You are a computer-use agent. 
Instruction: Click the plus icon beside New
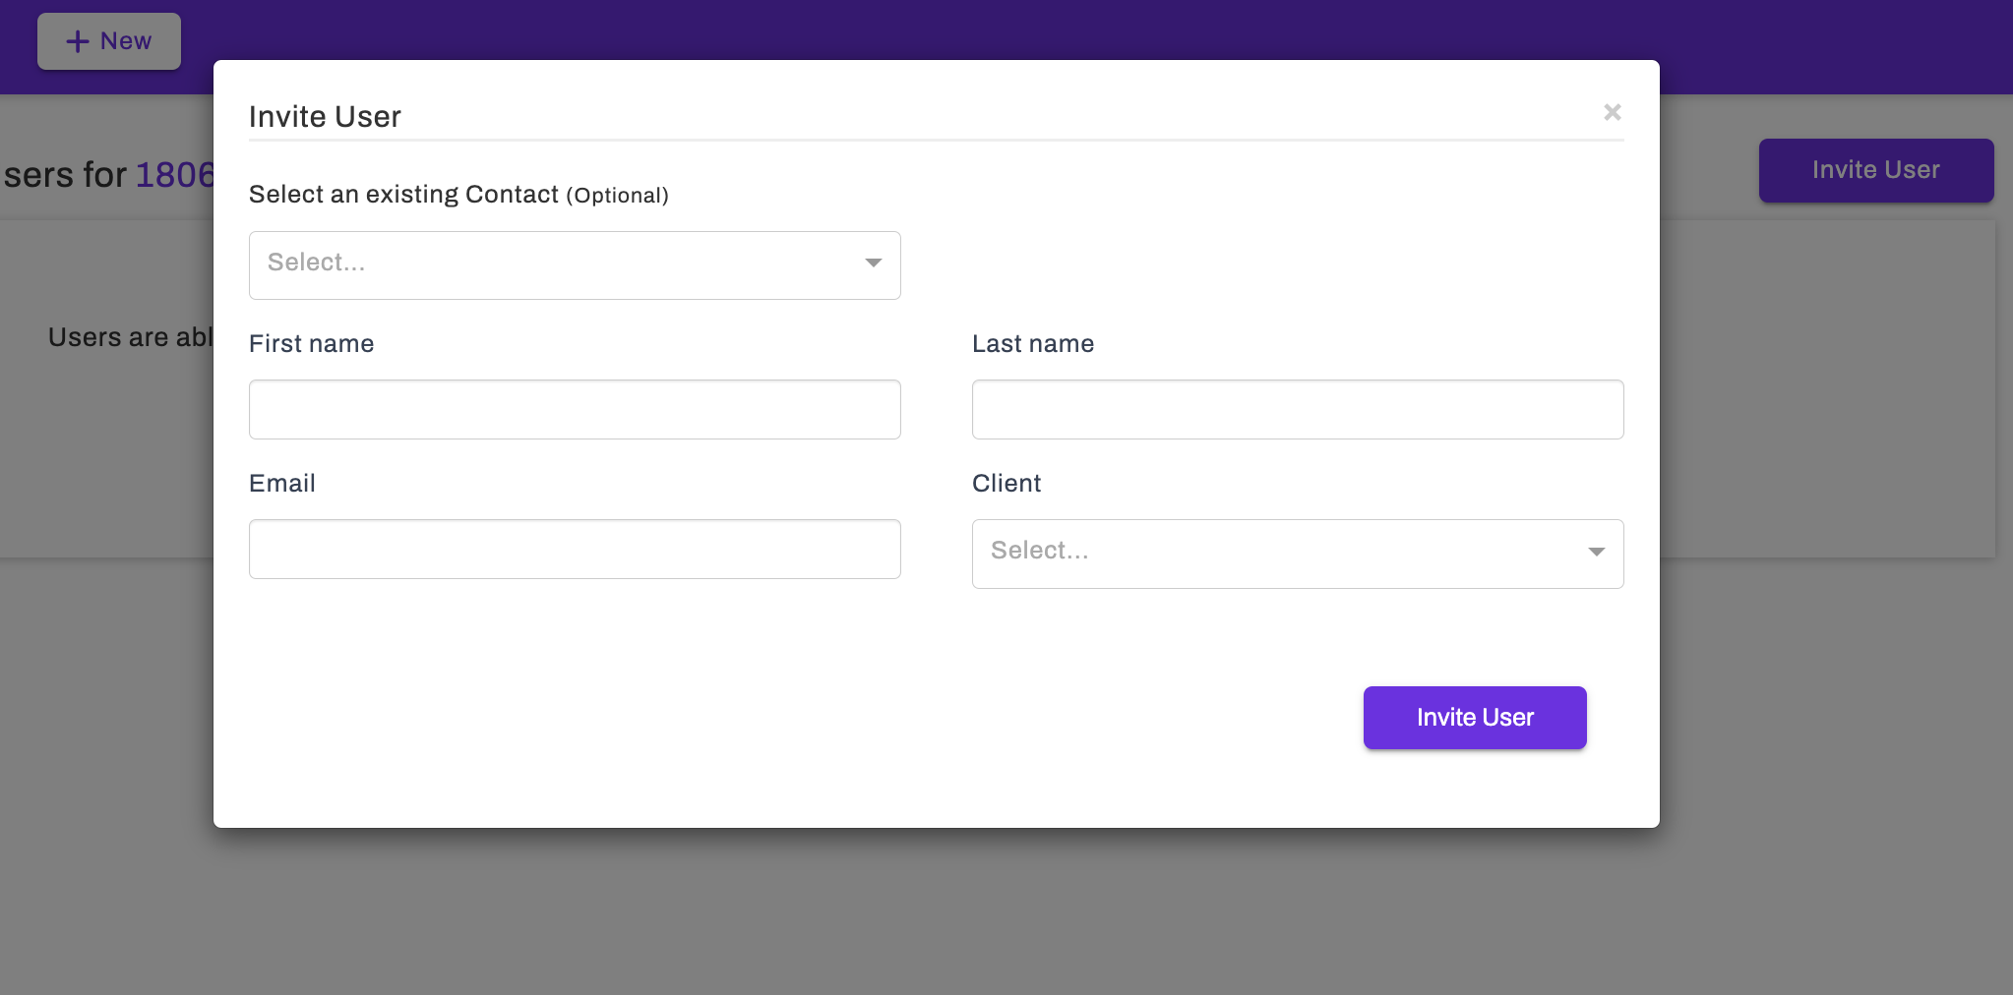pyautogui.click(x=78, y=41)
